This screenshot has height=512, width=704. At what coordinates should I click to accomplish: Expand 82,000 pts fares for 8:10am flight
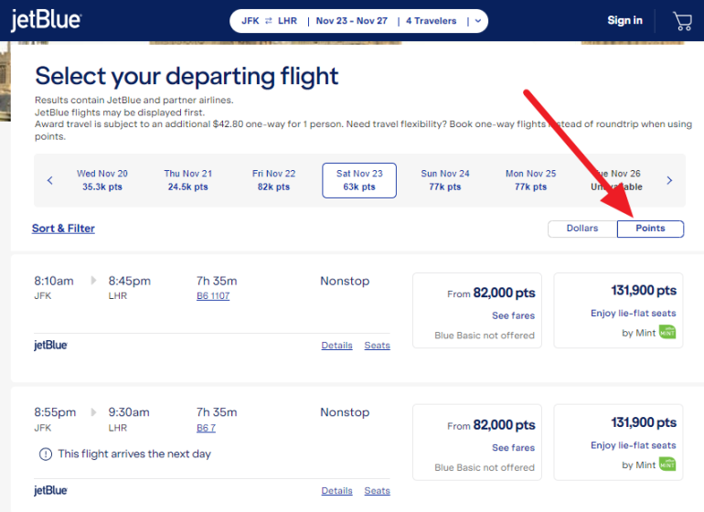[513, 315]
